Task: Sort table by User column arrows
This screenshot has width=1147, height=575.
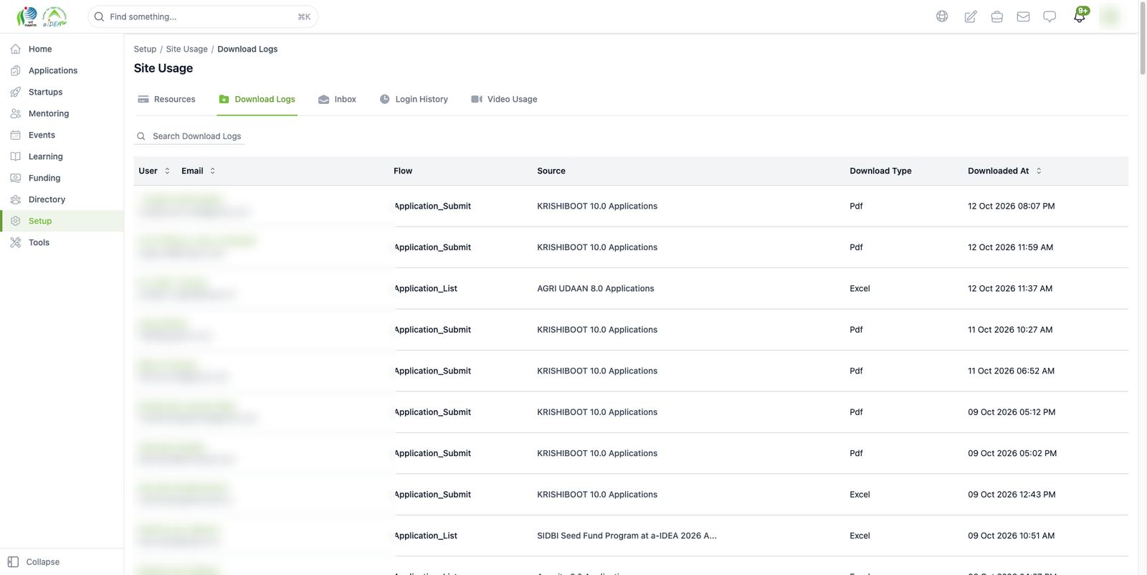Action: [x=167, y=171]
